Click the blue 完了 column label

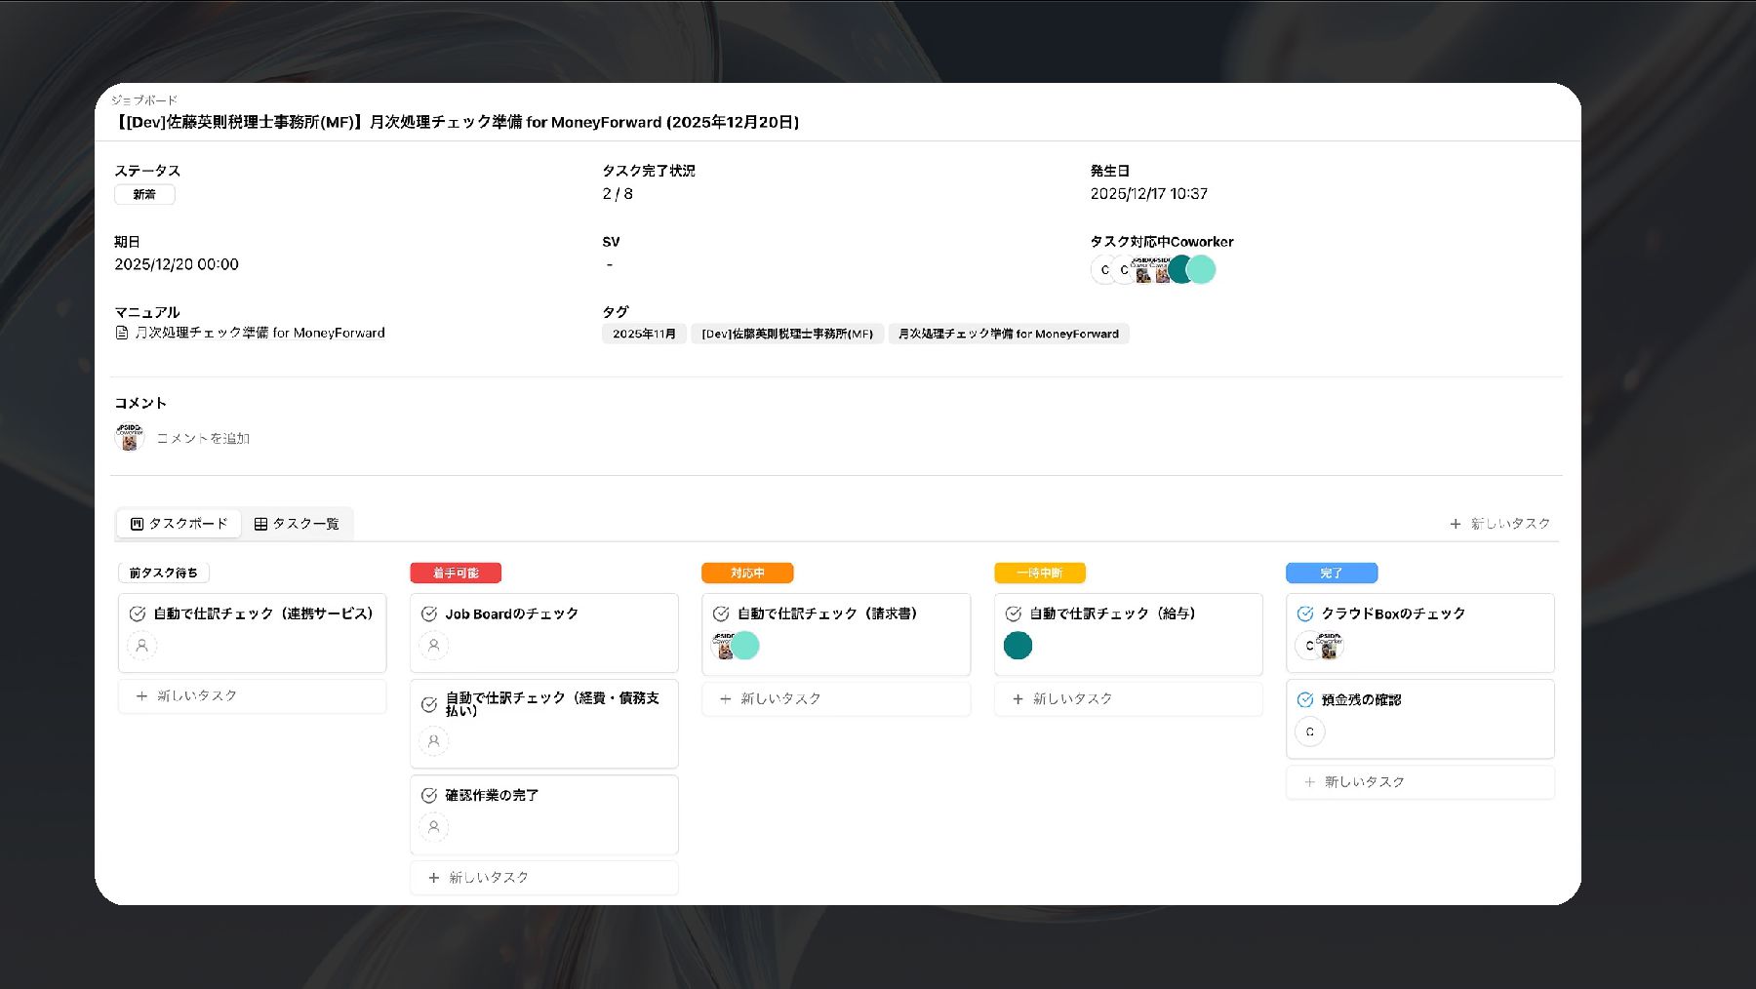click(1332, 574)
